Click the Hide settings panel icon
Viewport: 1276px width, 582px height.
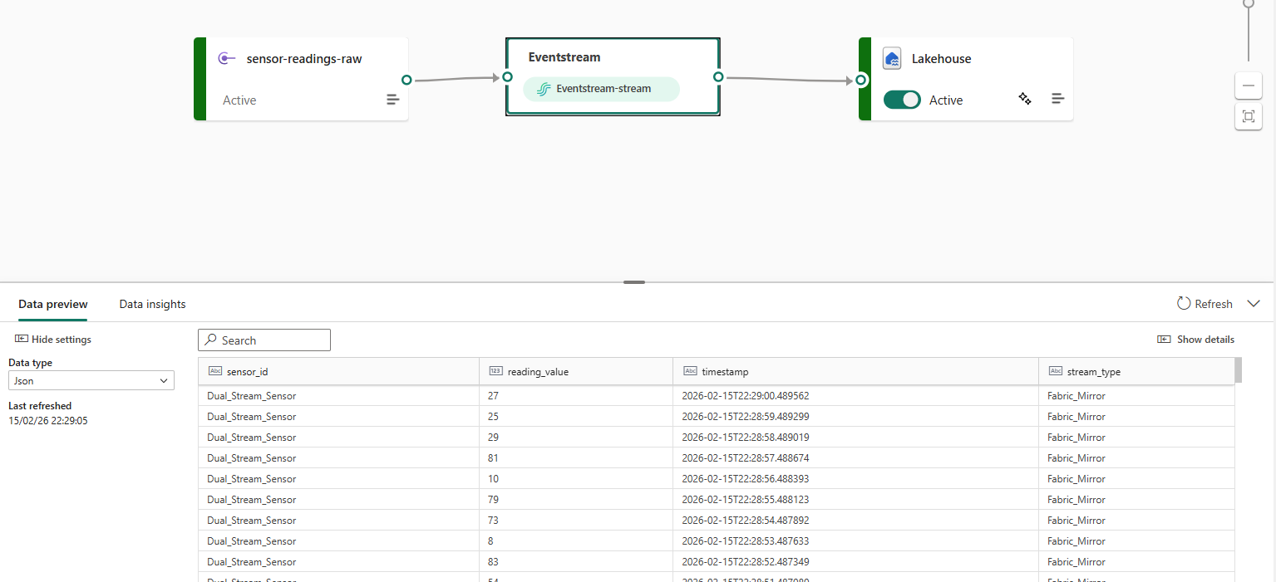point(22,339)
